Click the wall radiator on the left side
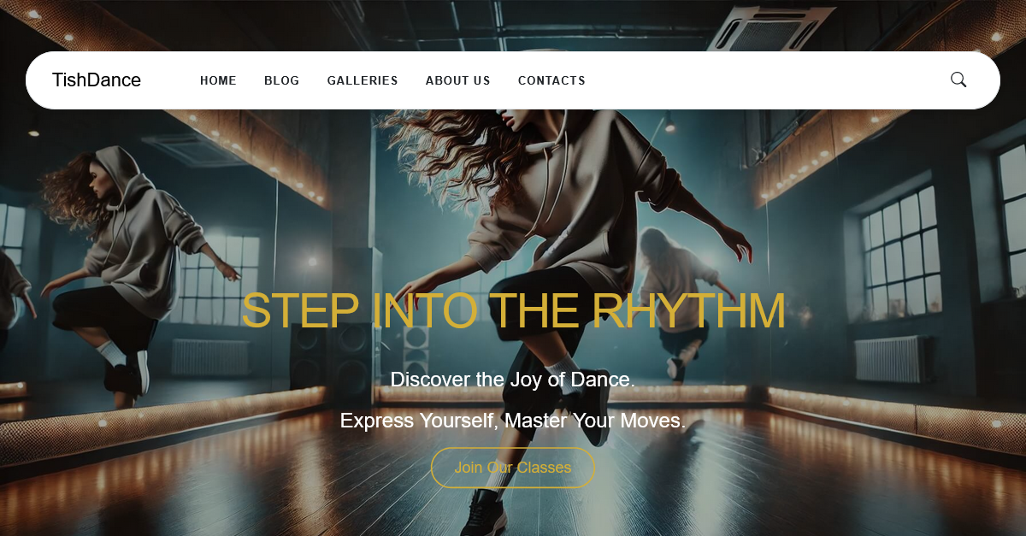The image size is (1026, 536). click(210, 357)
